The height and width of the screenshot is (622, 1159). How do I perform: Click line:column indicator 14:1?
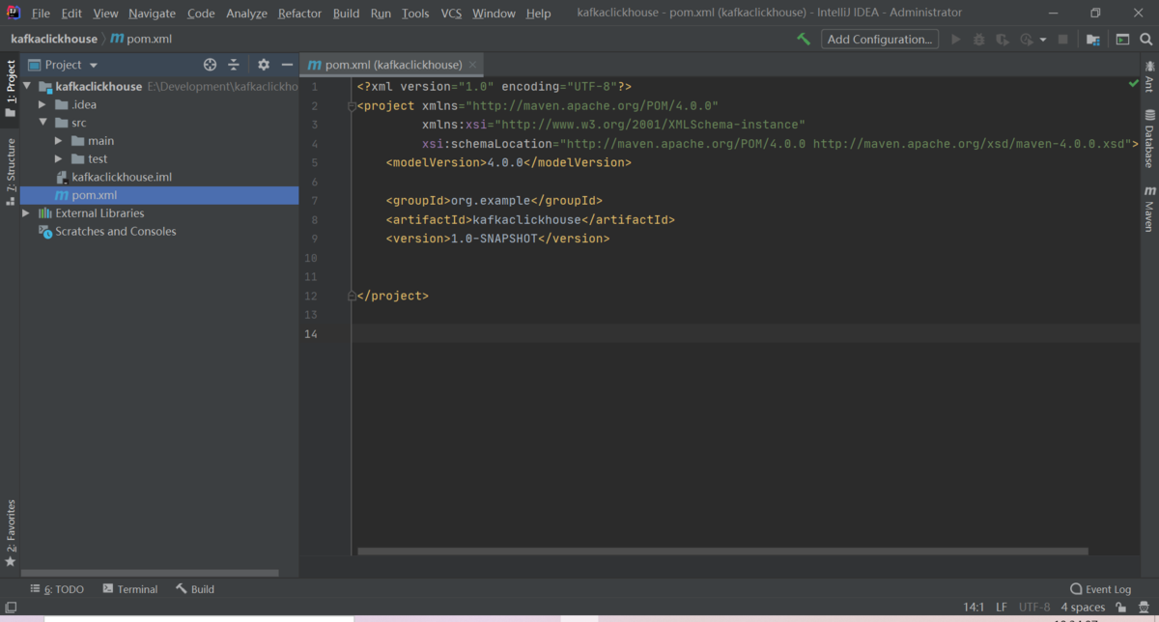974,608
